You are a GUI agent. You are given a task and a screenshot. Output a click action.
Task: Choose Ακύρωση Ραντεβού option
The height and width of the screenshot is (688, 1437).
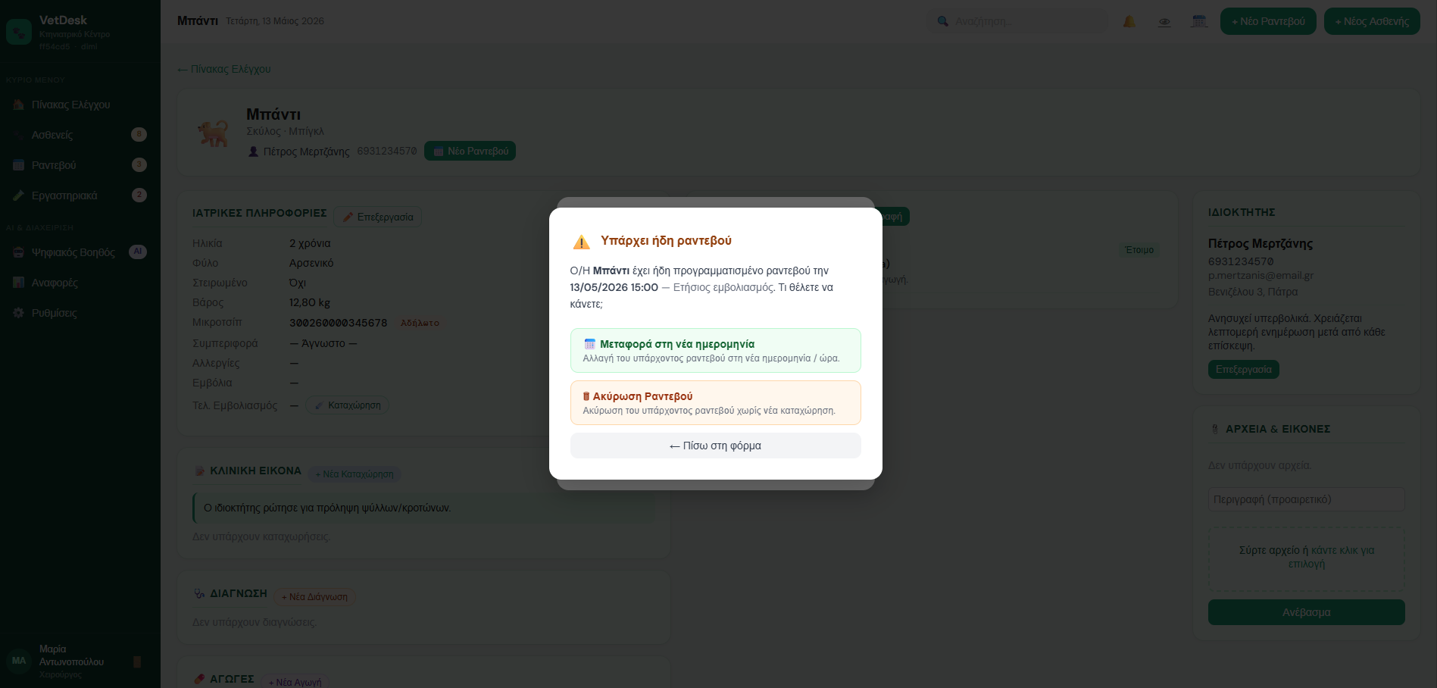[x=715, y=402]
